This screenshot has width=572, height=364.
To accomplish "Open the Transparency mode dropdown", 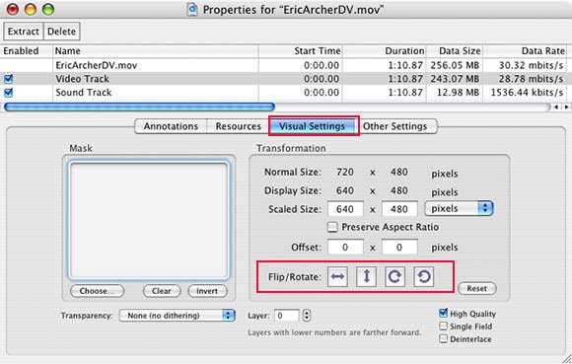I will [178, 316].
